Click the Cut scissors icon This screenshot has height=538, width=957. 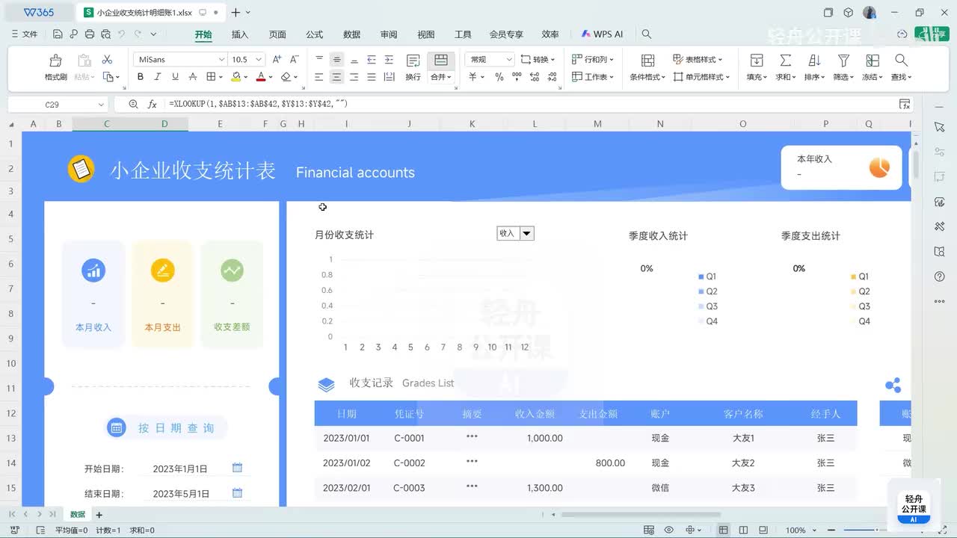107,60
